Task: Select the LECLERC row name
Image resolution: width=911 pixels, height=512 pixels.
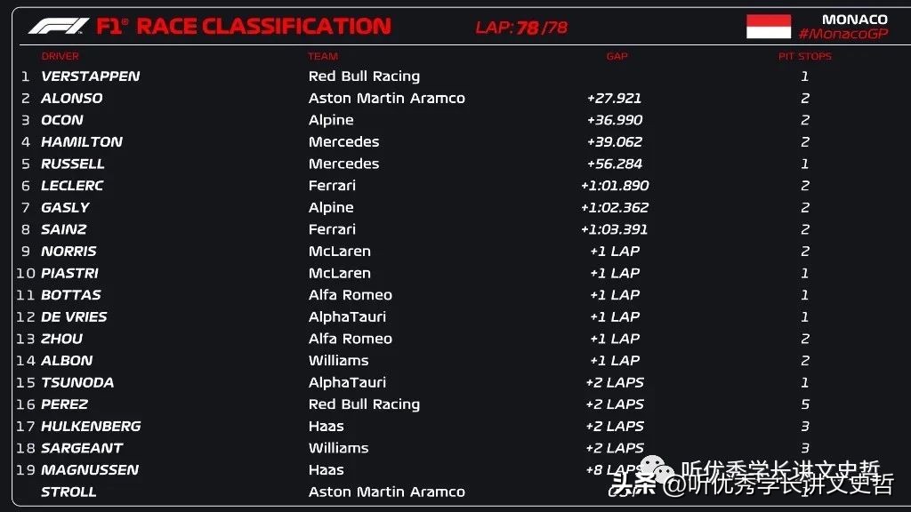Action: 72,186
